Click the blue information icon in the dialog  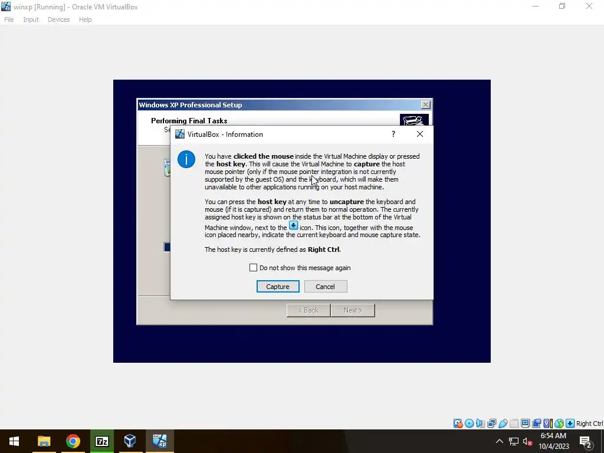[186, 159]
